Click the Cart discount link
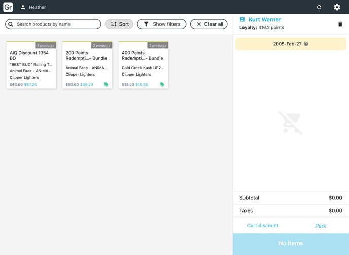This screenshot has width=349, height=255. click(262, 226)
